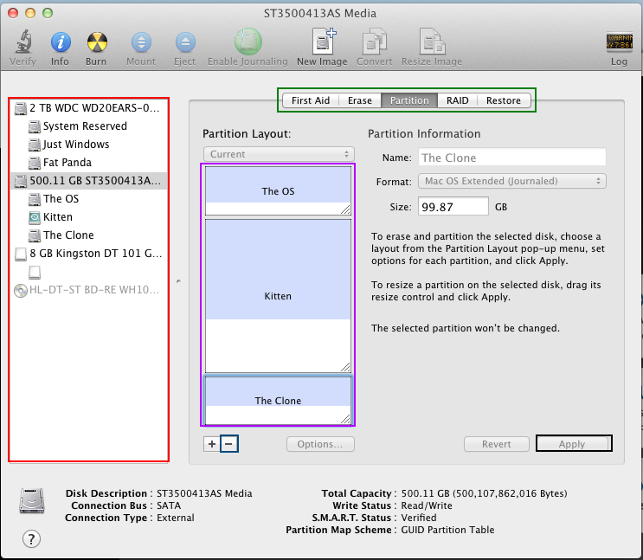The image size is (643, 560).
Task: Click the Total Capacity value 500.11 GB
Action: [x=484, y=493]
